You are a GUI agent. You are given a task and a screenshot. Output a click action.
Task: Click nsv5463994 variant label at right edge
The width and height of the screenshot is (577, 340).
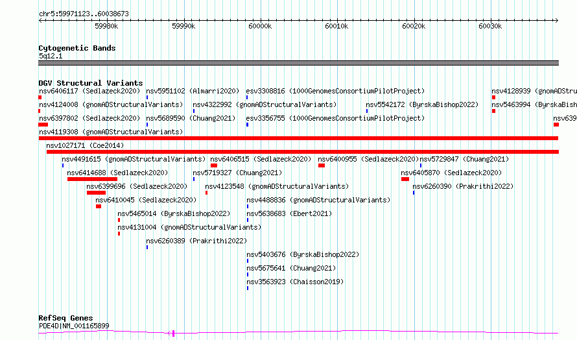point(534,104)
